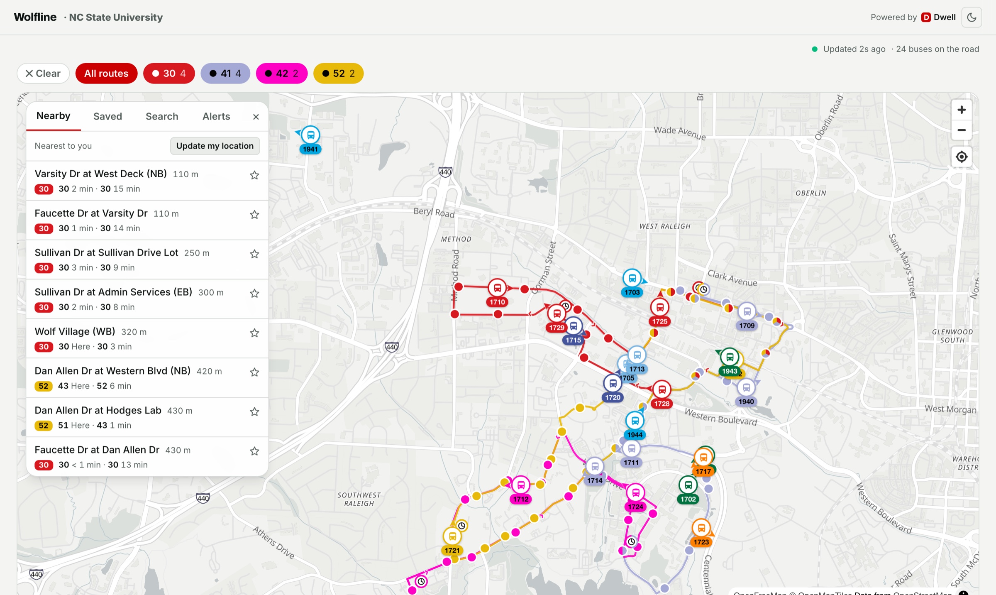Image resolution: width=996 pixels, height=595 pixels.
Task: Filter by route 52 chip
Action: pos(339,73)
